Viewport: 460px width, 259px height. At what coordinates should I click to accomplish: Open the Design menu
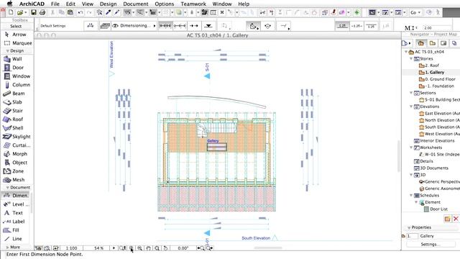click(108, 4)
